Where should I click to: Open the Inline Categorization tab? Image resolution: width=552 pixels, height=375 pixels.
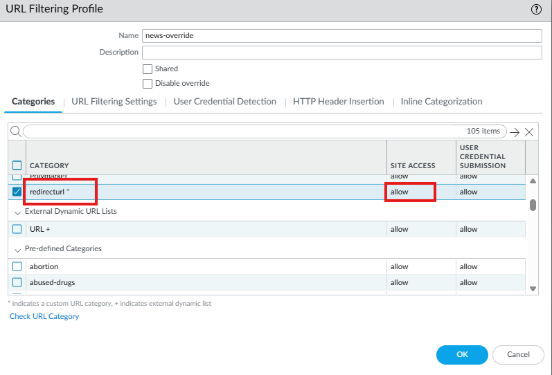pos(441,102)
